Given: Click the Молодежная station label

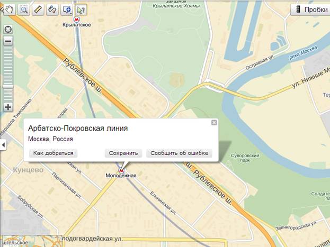Looking at the screenshot, I should tap(121, 176).
